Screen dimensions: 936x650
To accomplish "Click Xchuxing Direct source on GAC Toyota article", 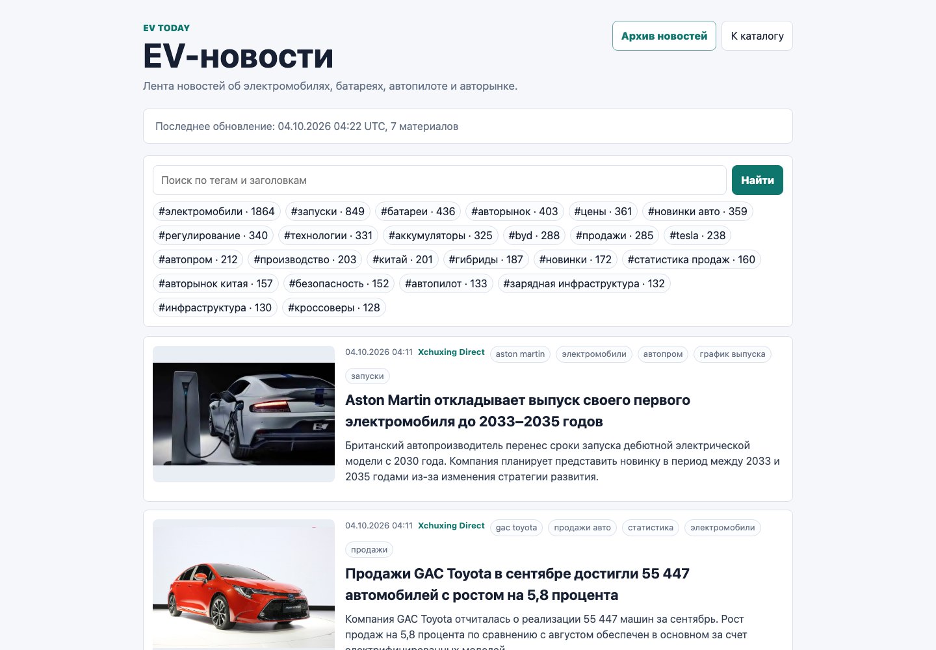I will [451, 526].
